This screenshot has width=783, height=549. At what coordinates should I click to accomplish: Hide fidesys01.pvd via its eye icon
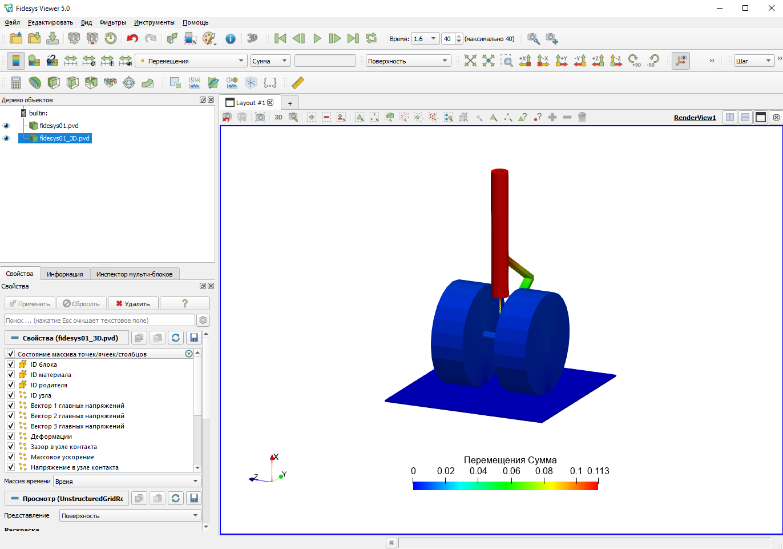6,126
